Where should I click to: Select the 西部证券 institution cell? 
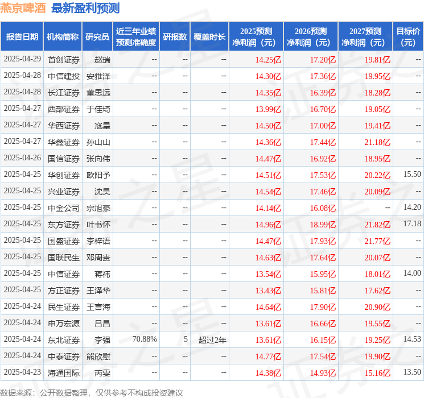(x=64, y=109)
